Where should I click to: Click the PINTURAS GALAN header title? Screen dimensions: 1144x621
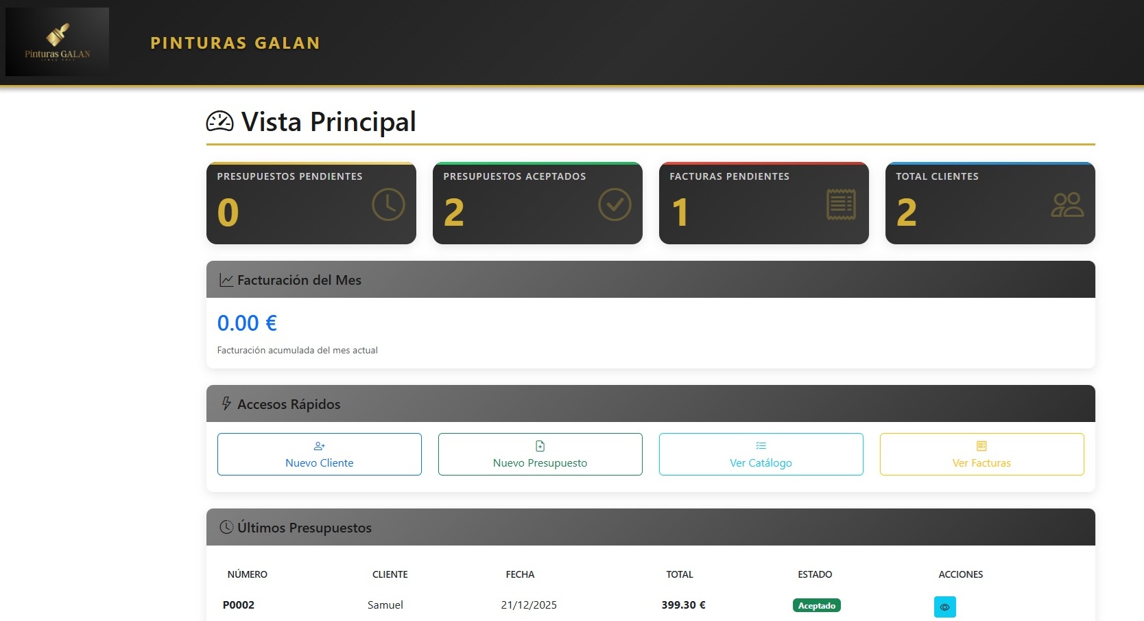coord(235,43)
